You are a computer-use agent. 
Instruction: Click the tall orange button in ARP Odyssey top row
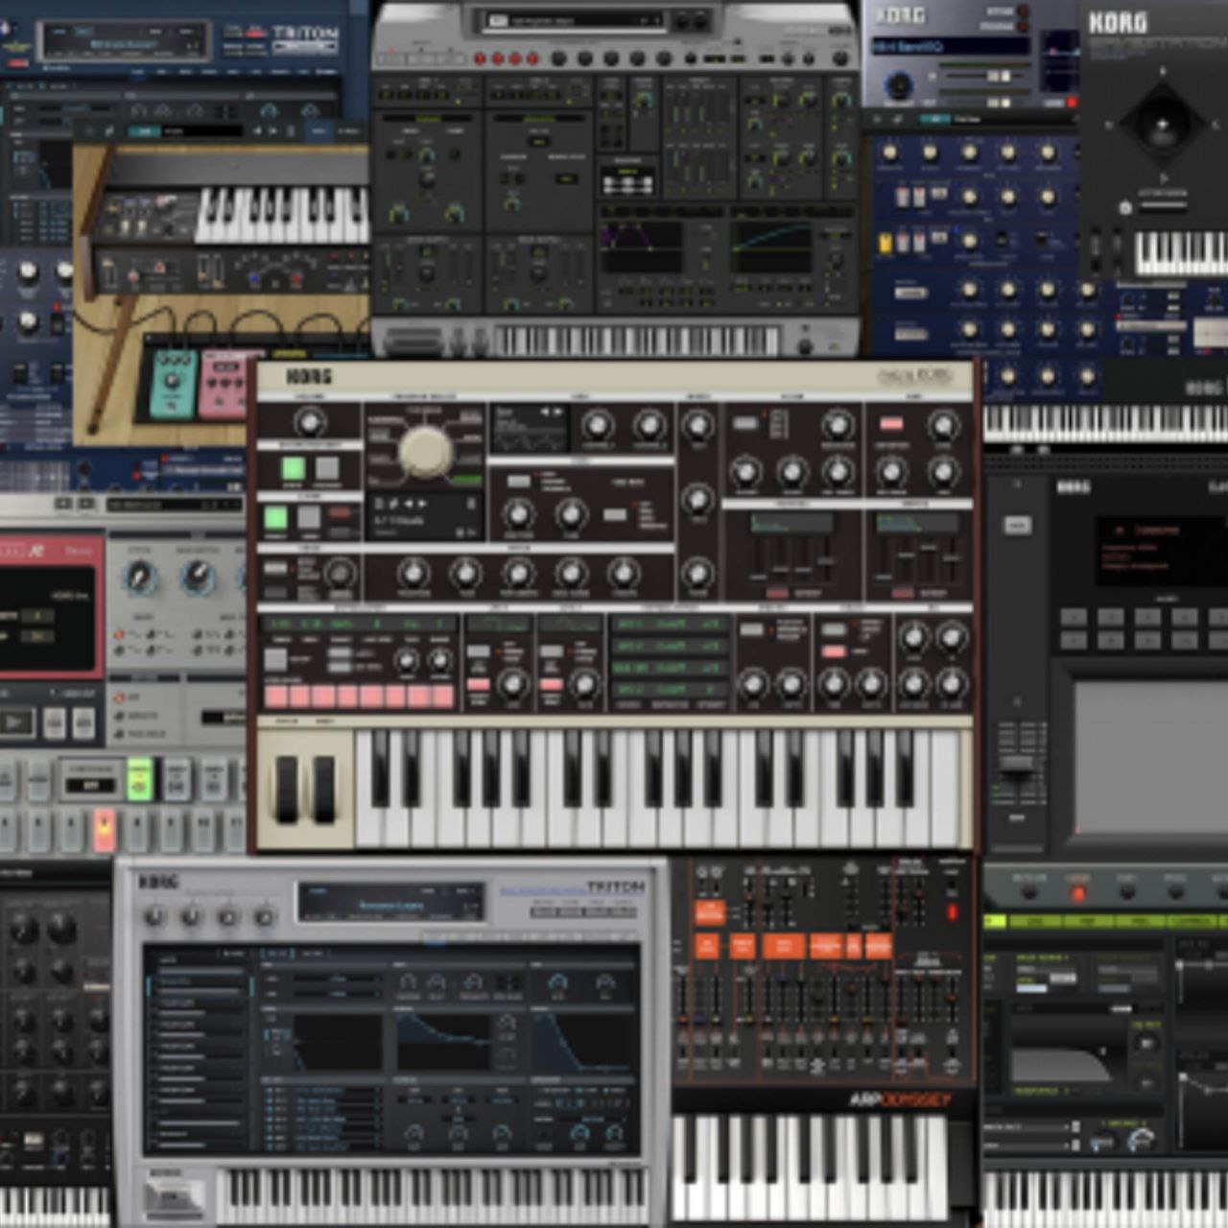pos(709,912)
